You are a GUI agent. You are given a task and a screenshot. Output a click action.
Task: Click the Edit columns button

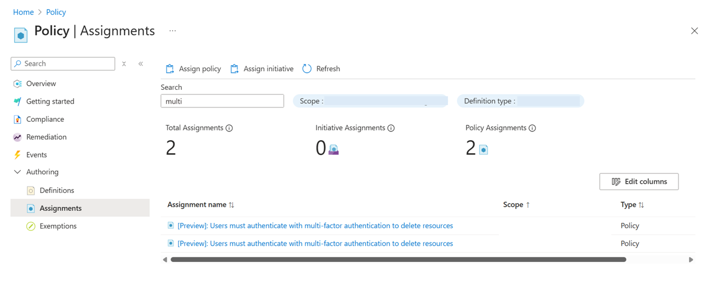639,182
